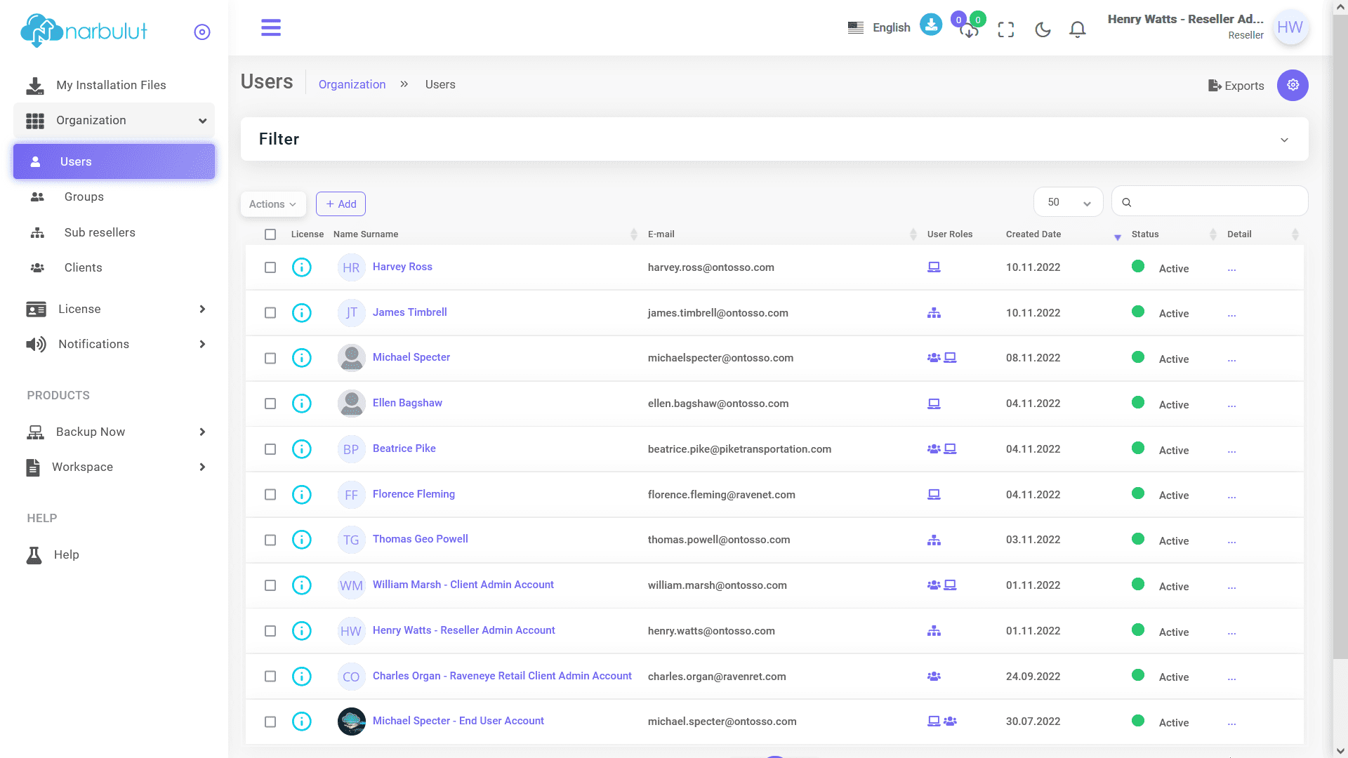The height and width of the screenshot is (758, 1348).
Task: Sort by E-mail column header
Action: point(782,234)
